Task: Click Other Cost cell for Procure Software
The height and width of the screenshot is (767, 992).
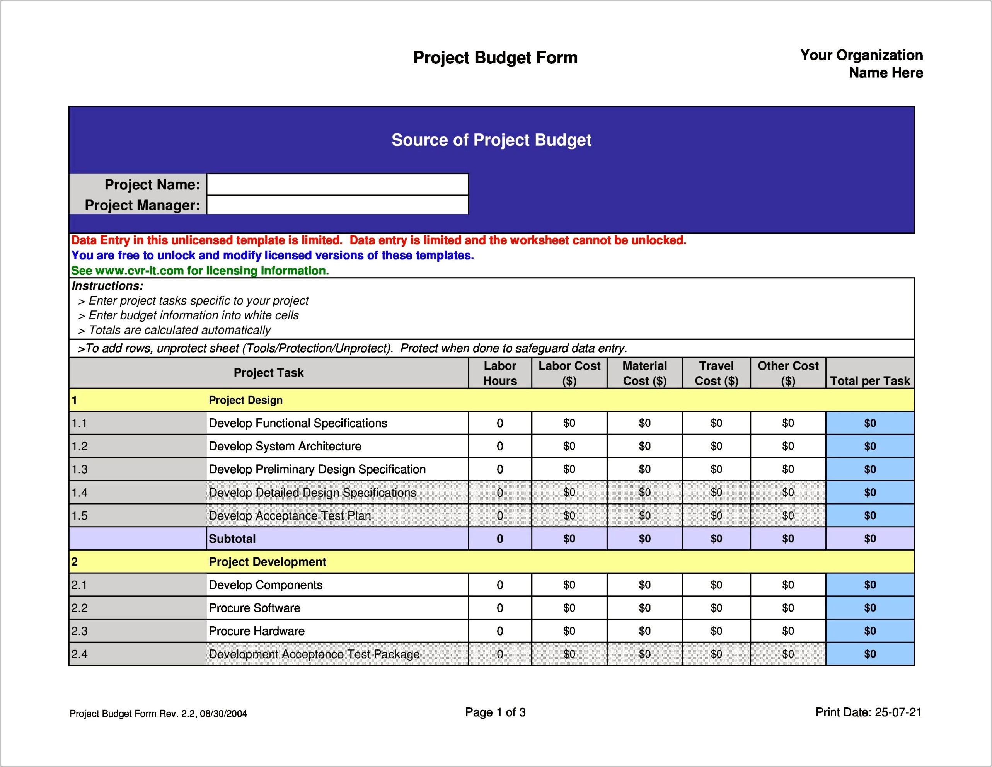Action: [x=788, y=608]
